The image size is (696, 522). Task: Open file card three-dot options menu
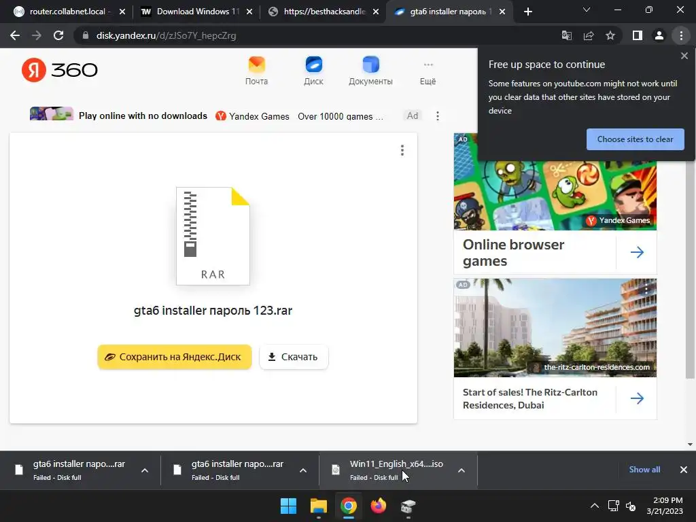point(402,150)
